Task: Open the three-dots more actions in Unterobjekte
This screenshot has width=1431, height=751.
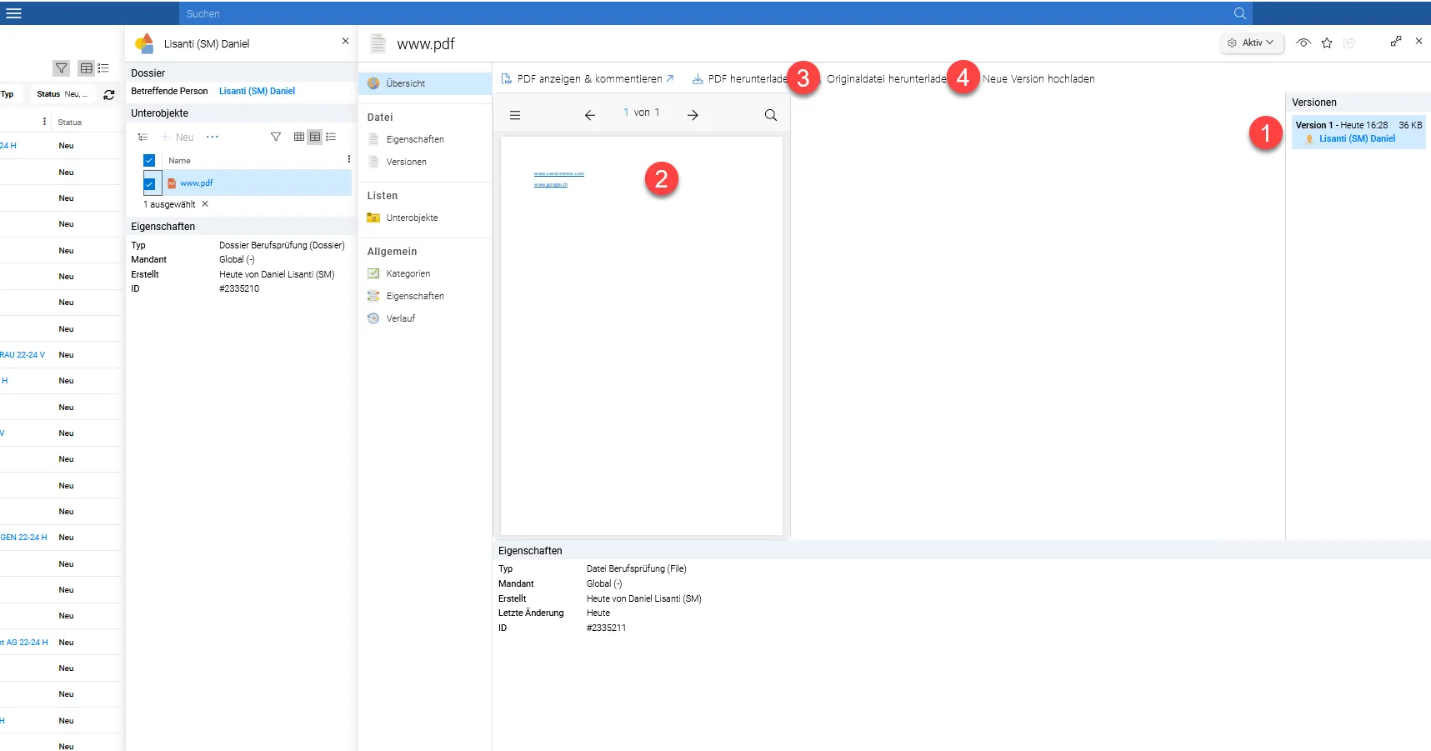Action: [213, 137]
